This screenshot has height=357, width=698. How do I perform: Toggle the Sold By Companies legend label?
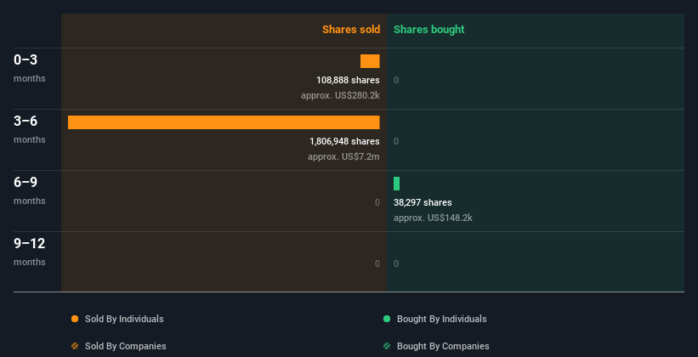click(125, 346)
